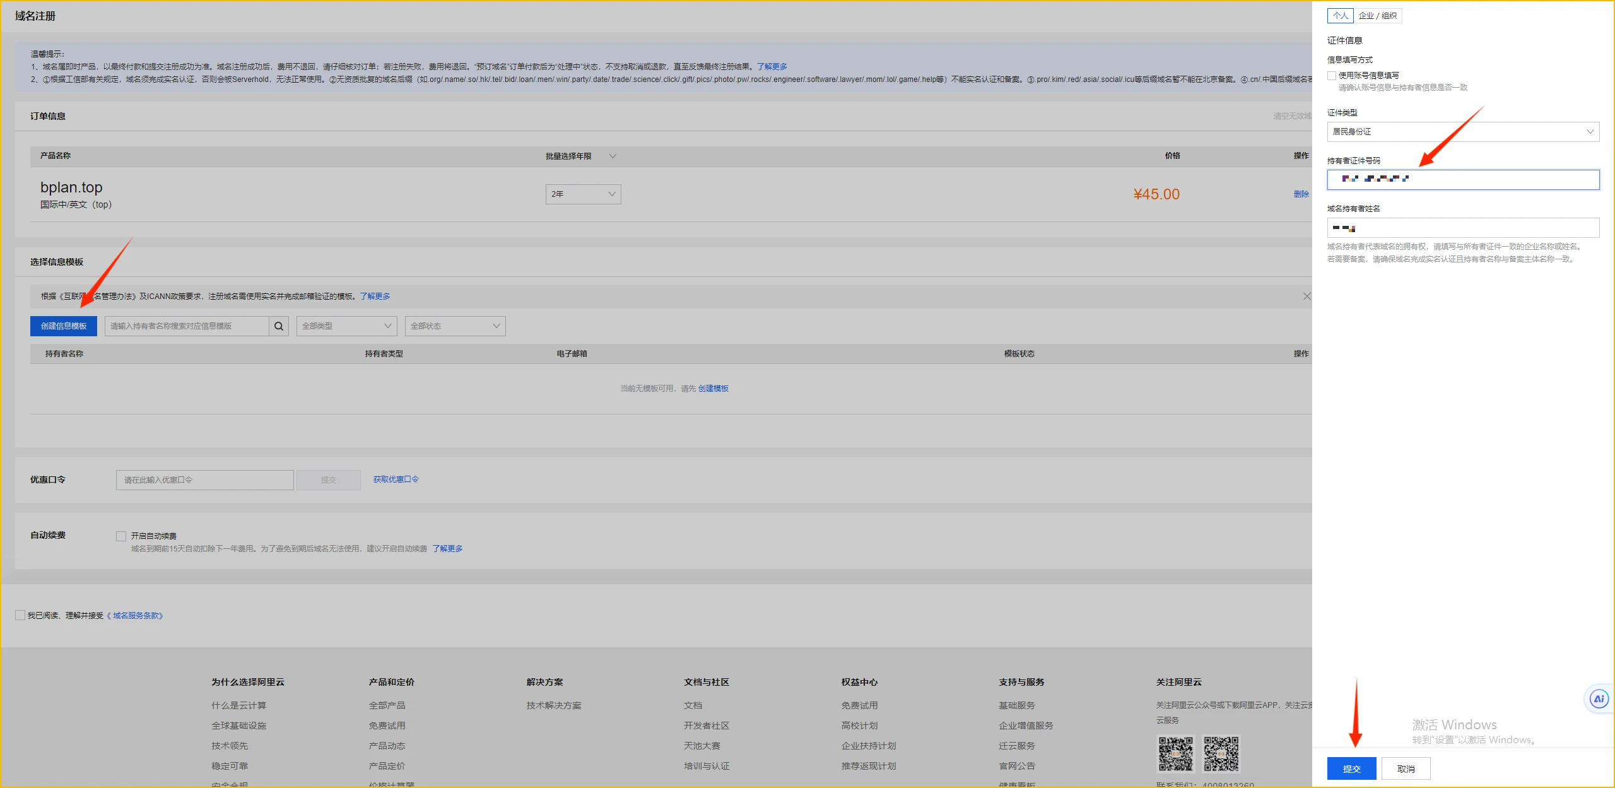Select the 个人 tab
Image resolution: width=1615 pixels, height=788 pixels.
click(x=1340, y=16)
